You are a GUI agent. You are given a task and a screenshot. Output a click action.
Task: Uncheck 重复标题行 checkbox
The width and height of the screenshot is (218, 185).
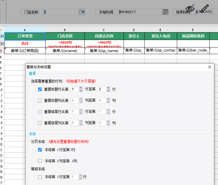pyautogui.click(x=40, y=89)
